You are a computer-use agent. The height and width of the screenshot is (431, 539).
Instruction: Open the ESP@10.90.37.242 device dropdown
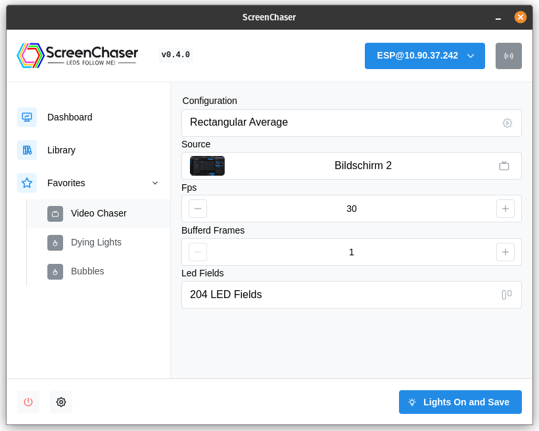[425, 56]
